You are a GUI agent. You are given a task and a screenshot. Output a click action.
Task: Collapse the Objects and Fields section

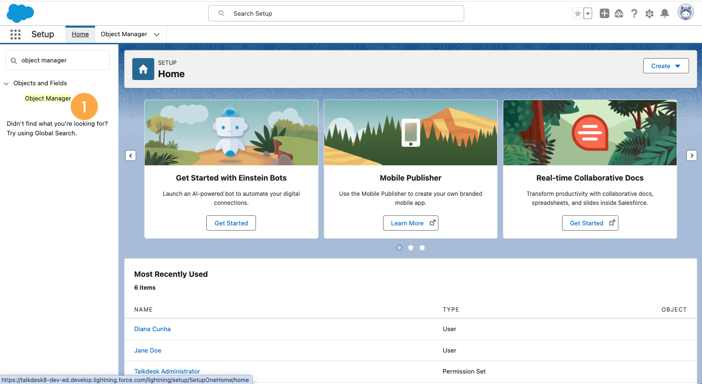tap(6, 83)
